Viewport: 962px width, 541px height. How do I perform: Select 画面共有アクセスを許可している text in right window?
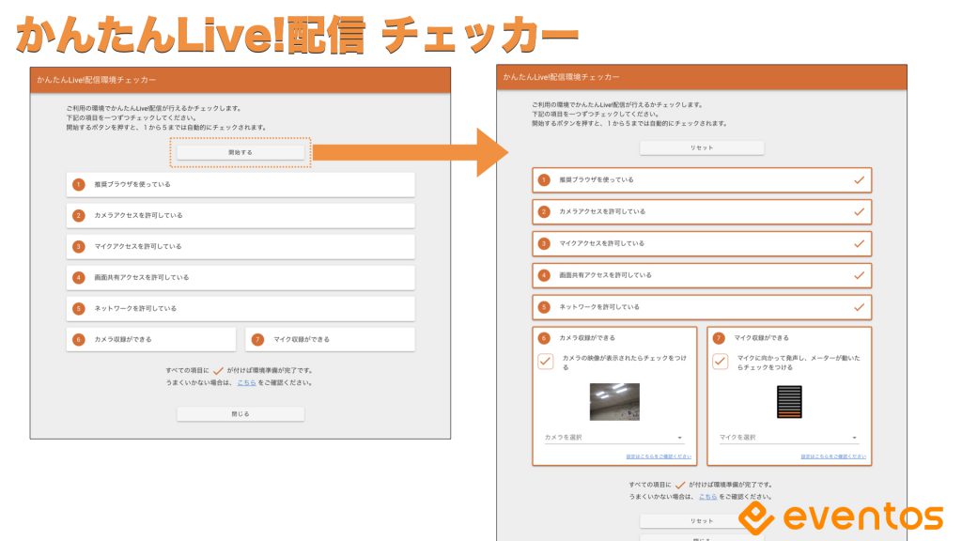pyautogui.click(x=606, y=275)
